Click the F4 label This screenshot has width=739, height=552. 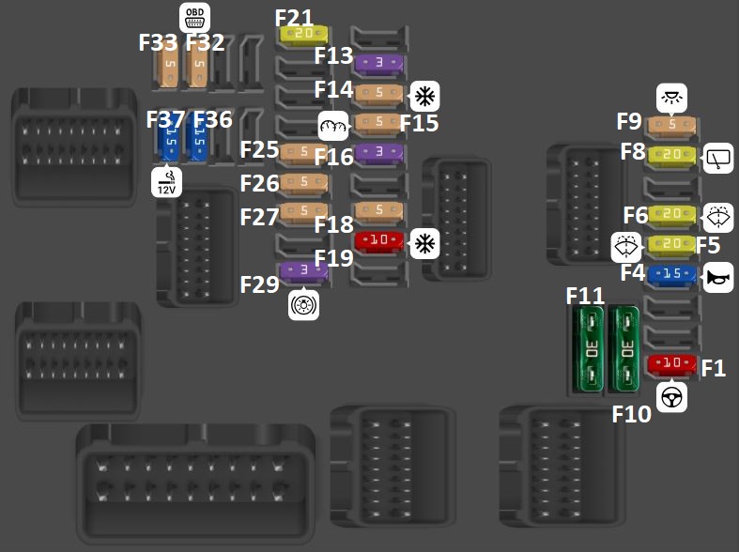(633, 272)
